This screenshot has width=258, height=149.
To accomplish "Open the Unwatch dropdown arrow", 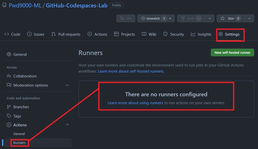I will [x=170, y=18].
